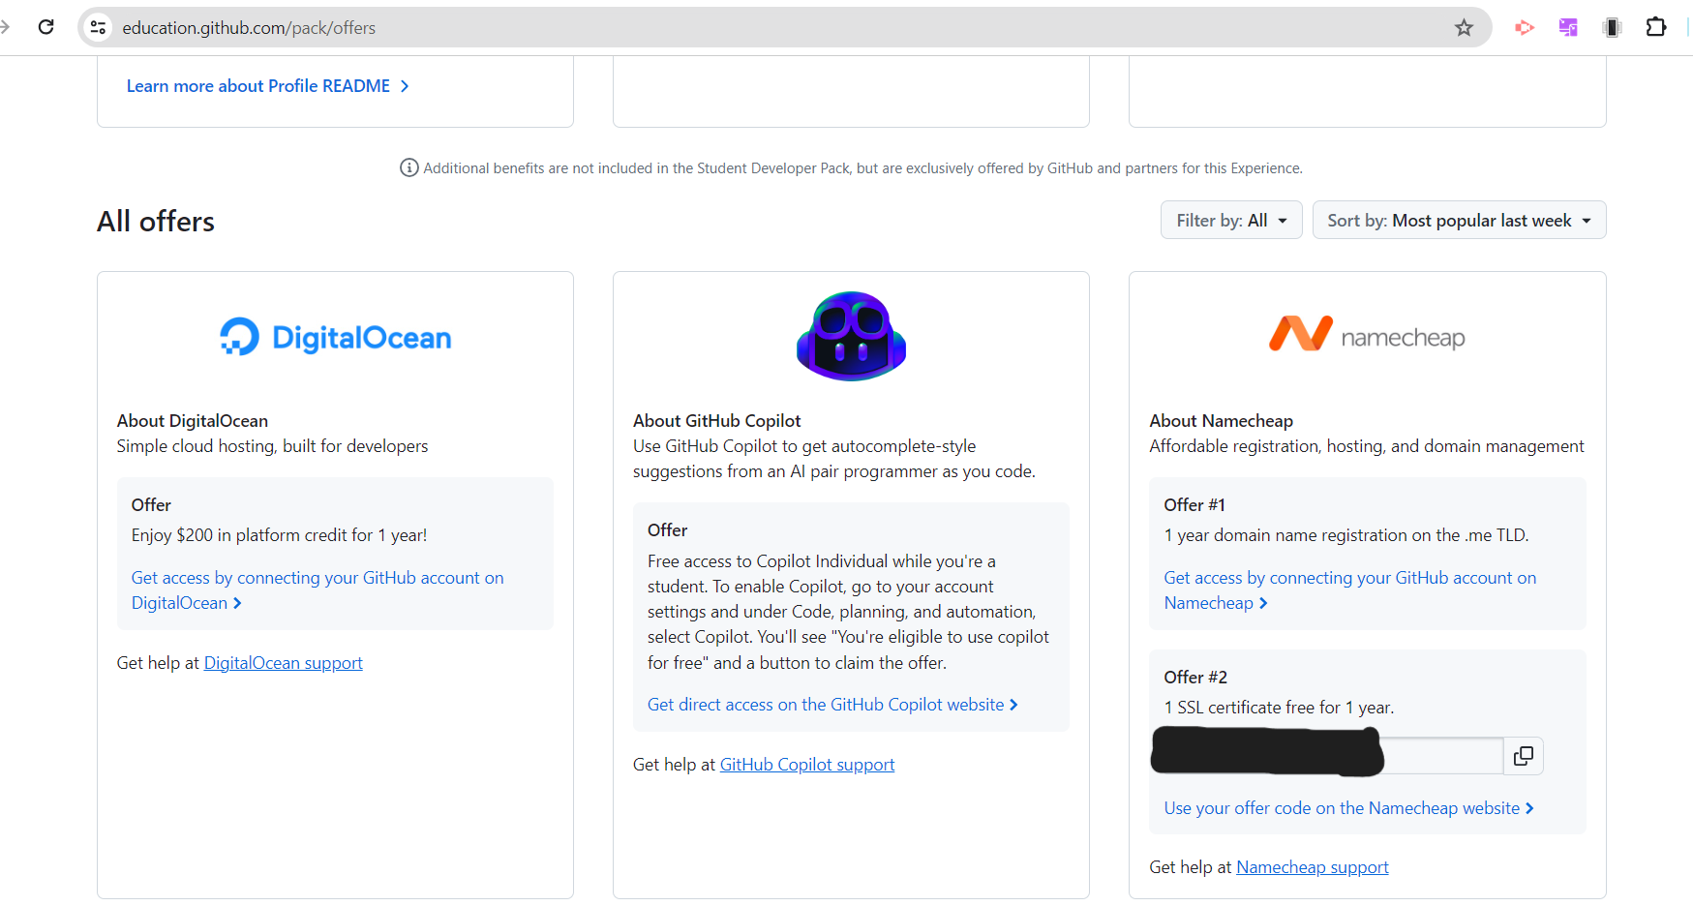Screen dimensions: 1693x906
Task: Click the site permissions icon in address bar
Action: (98, 27)
